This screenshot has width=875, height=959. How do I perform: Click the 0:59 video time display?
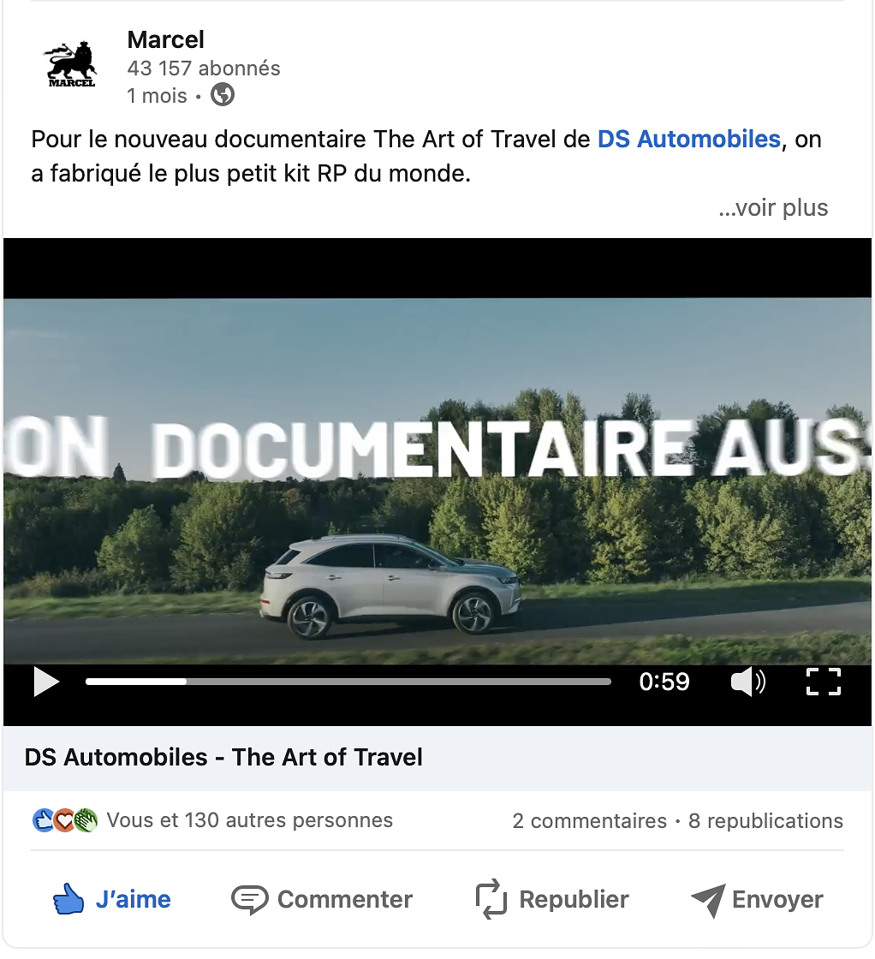tap(664, 682)
